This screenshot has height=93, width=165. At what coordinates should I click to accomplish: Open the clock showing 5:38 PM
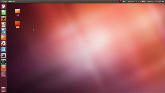(150, 2)
